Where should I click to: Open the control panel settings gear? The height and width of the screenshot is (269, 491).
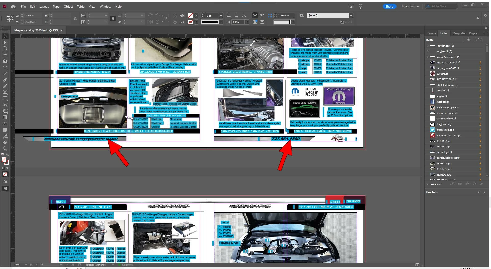tap(485, 16)
